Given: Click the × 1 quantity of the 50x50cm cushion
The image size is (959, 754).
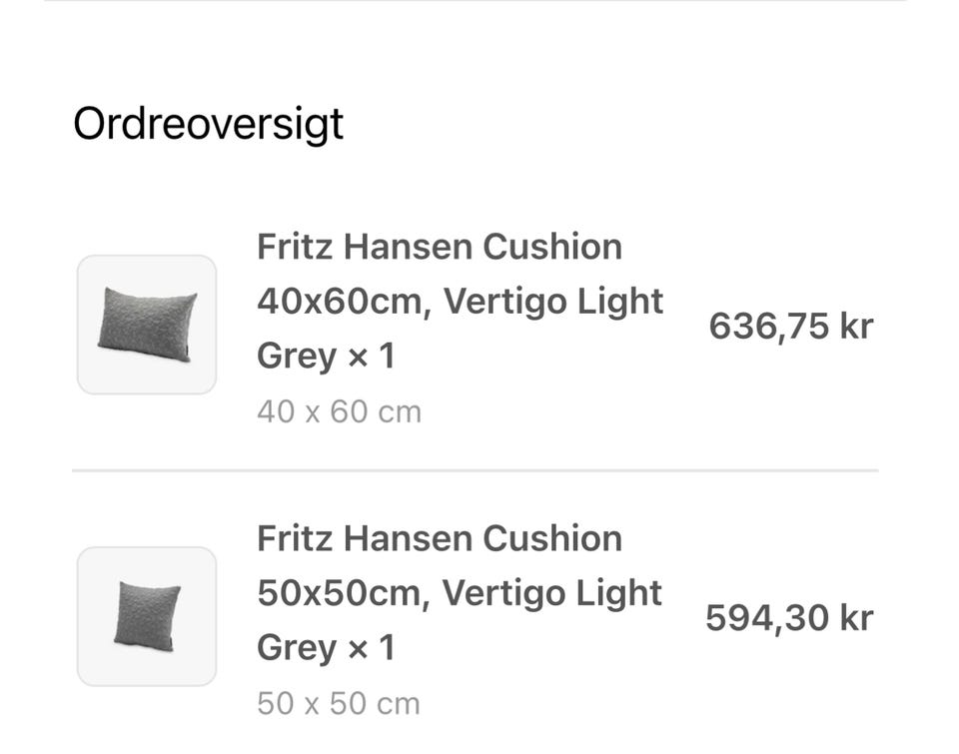Looking at the screenshot, I should tap(371, 647).
